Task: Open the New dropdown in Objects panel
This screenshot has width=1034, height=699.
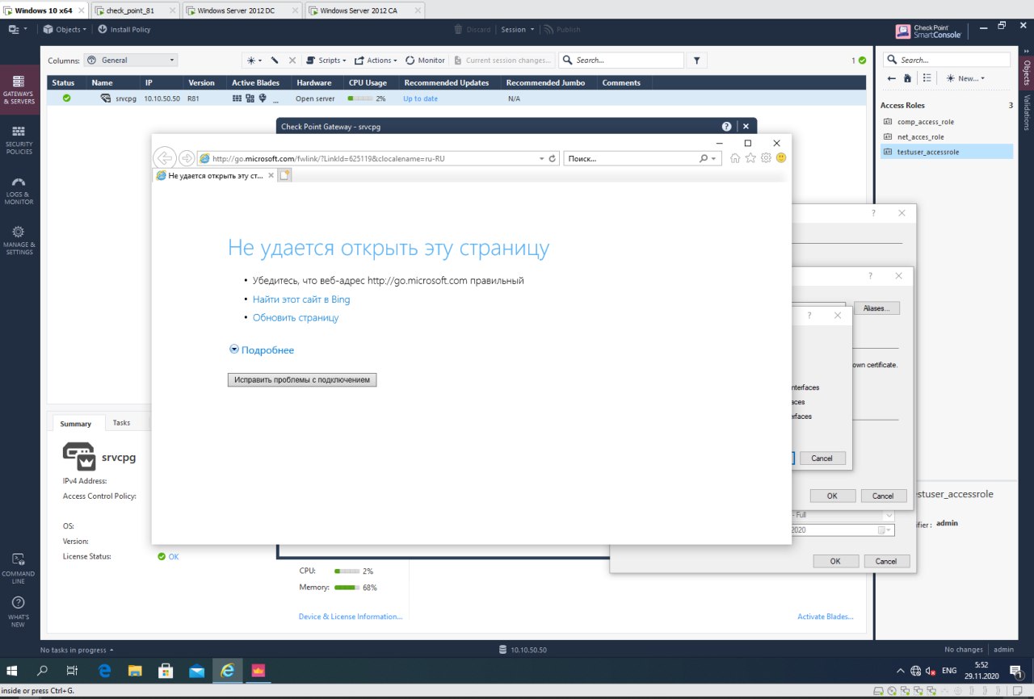Action: click(965, 78)
